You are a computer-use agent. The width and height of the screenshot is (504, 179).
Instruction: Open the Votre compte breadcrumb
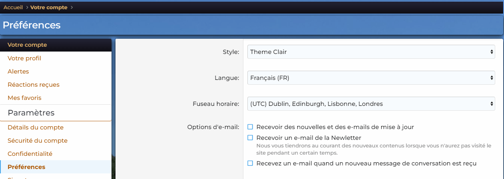[x=49, y=7]
